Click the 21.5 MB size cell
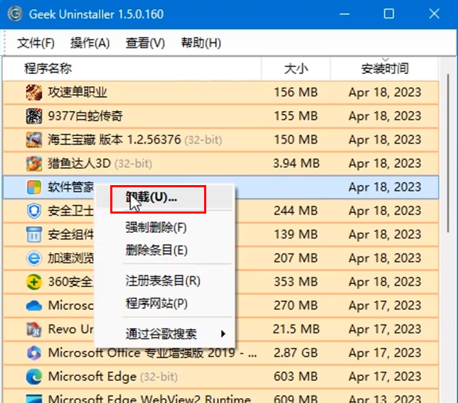Image resolution: width=458 pixels, height=403 pixels. point(296,329)
